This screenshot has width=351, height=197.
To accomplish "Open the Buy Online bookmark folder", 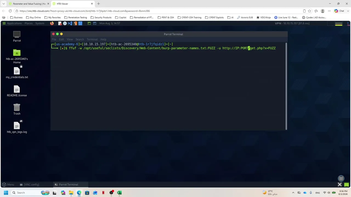I will (x=33, y=18).
